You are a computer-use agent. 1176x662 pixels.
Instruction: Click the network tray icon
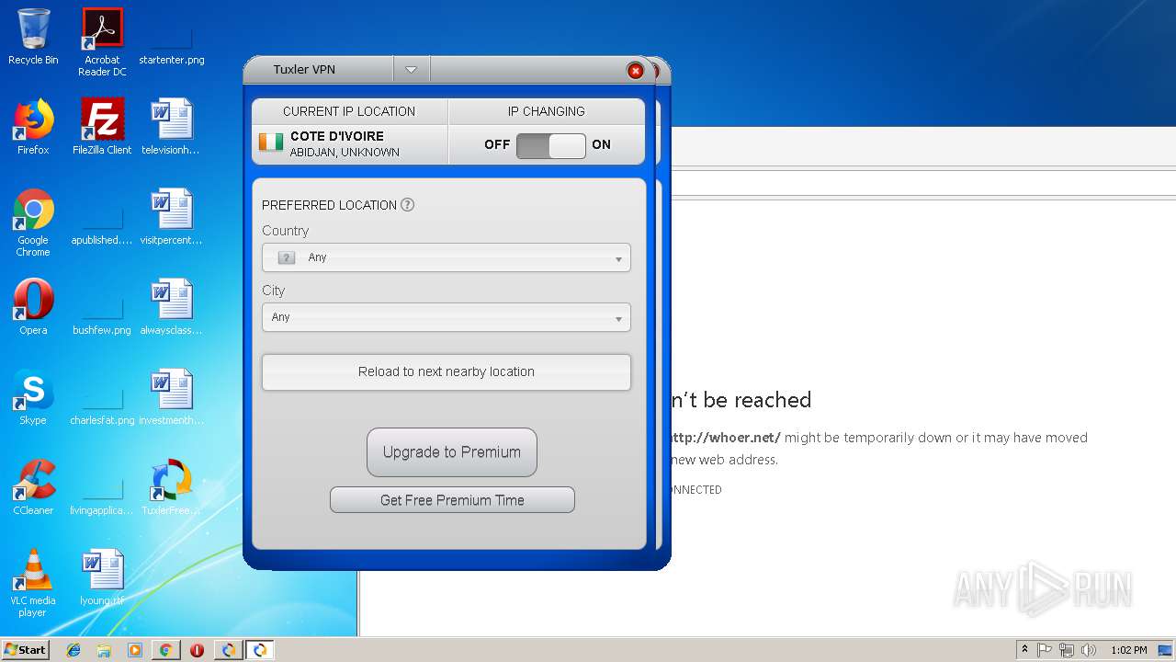pos(1067,650)
